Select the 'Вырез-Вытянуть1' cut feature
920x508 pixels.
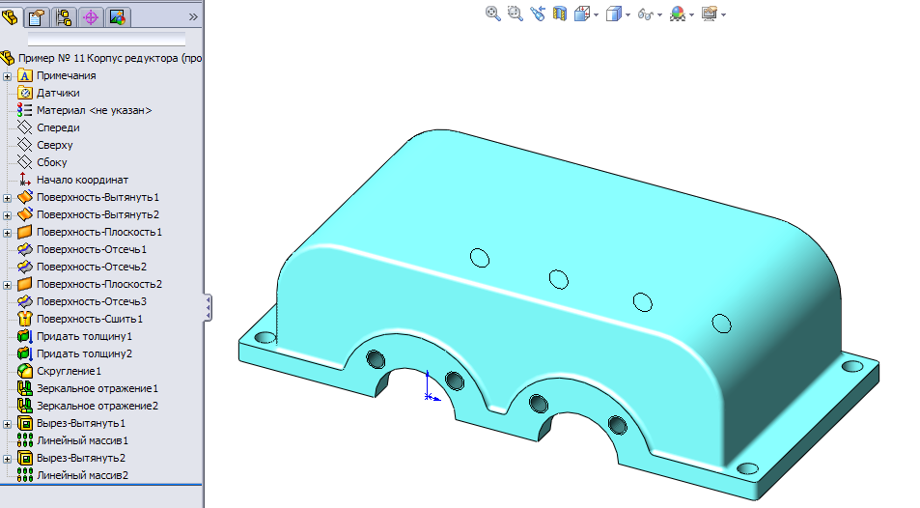81,423
